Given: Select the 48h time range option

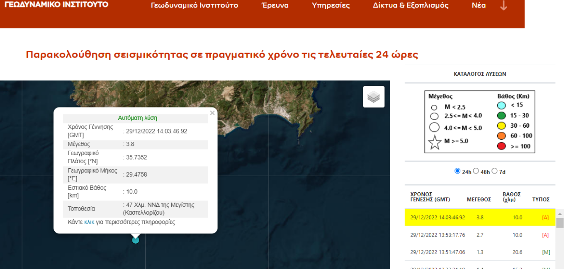Looking at the screenshot, I should pyautogui.click(x=476, y=171).
